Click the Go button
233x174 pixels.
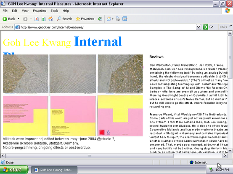(x=209, y=27)
